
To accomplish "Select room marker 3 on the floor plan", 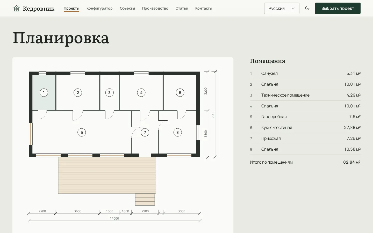I will click(109, 93).
